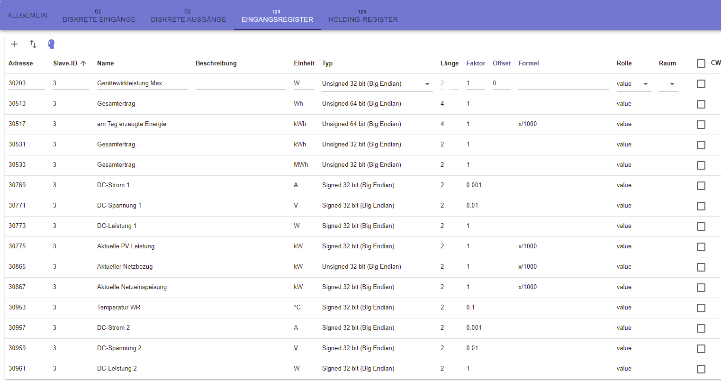The image size is (721, 390).
Task: Select the address 30961 cell
Action: [x=17, y=369]
